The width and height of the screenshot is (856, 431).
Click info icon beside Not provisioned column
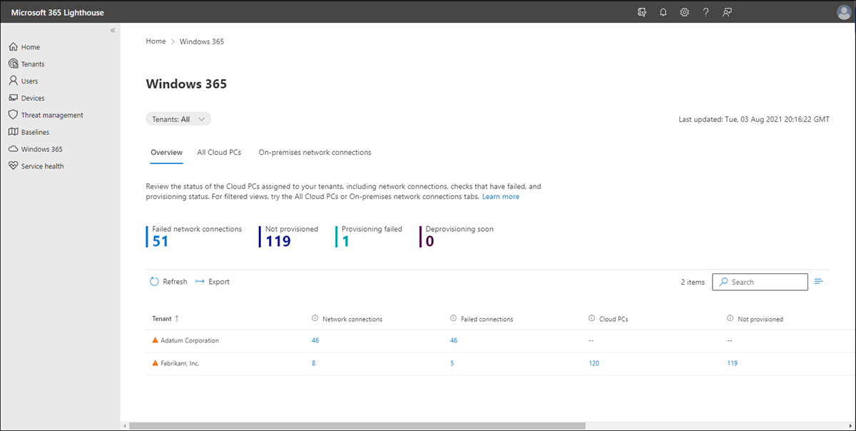click(x=730, y=319)
